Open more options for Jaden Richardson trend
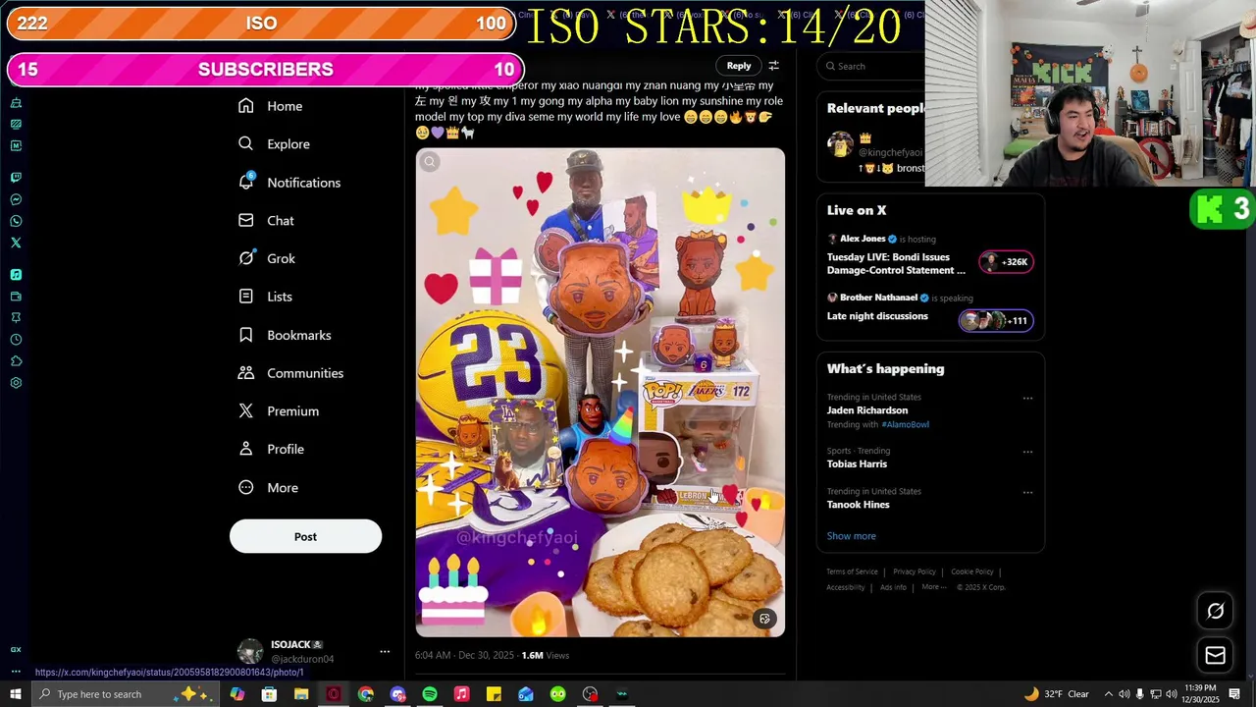The height and width of the screenshot is (707, 1256). point(1027,399)
